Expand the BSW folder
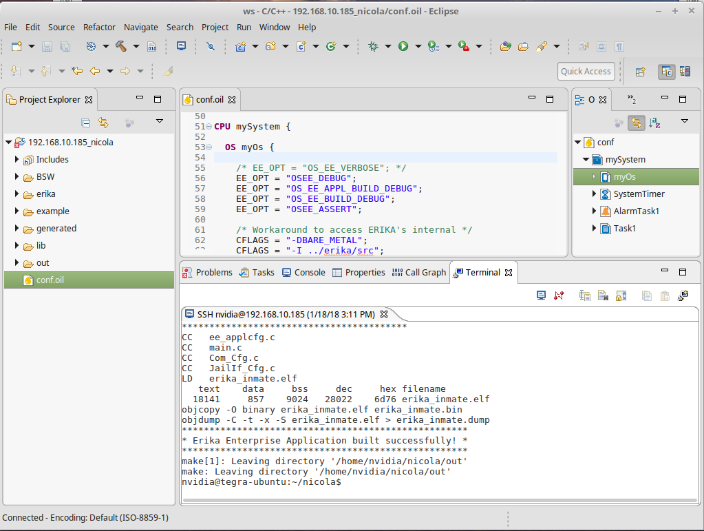704x531 pixels. click(17, 176)
